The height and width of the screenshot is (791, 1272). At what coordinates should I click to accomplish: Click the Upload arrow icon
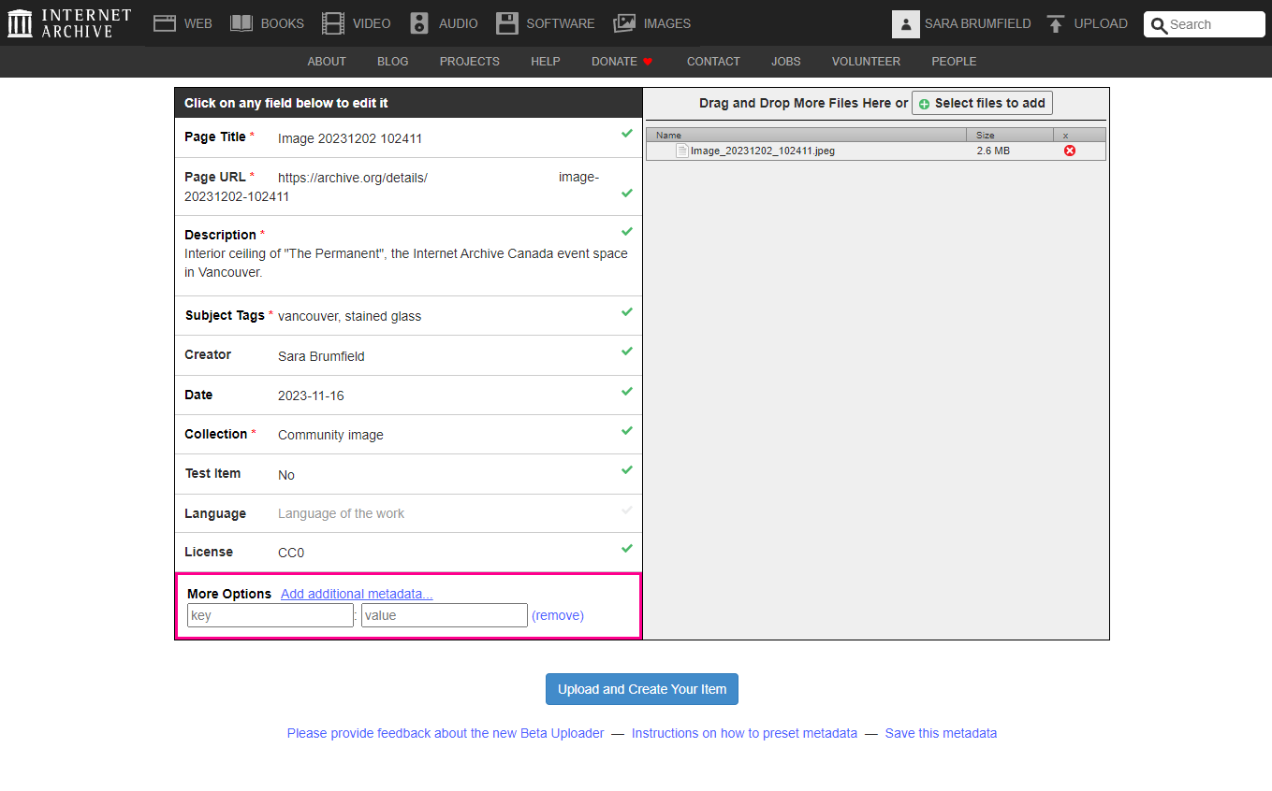pos(1056,24)
